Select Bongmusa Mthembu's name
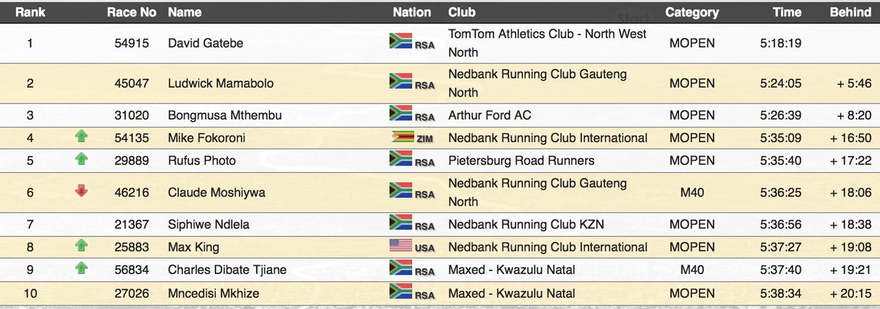880x309 pixels. click(x=224, y=116)
